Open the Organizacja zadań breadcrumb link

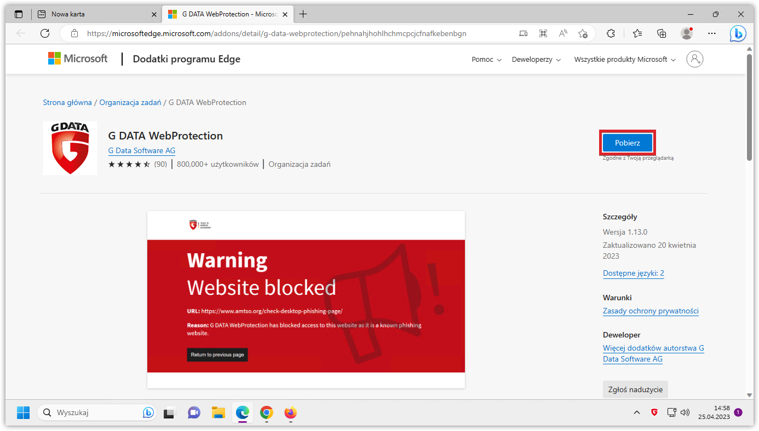pos(130,102)
